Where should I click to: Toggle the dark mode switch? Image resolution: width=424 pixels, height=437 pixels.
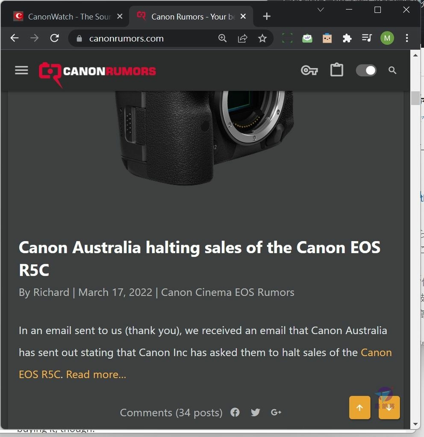point(366,70)
